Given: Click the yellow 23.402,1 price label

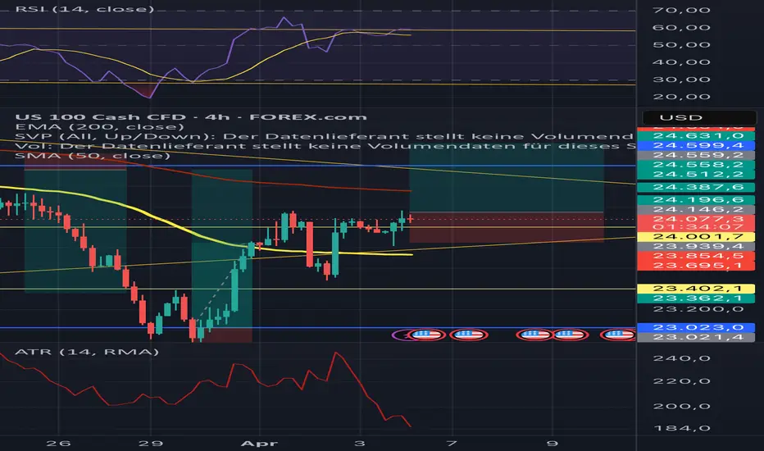Looking at the screenshot, I should pos(696,288).
